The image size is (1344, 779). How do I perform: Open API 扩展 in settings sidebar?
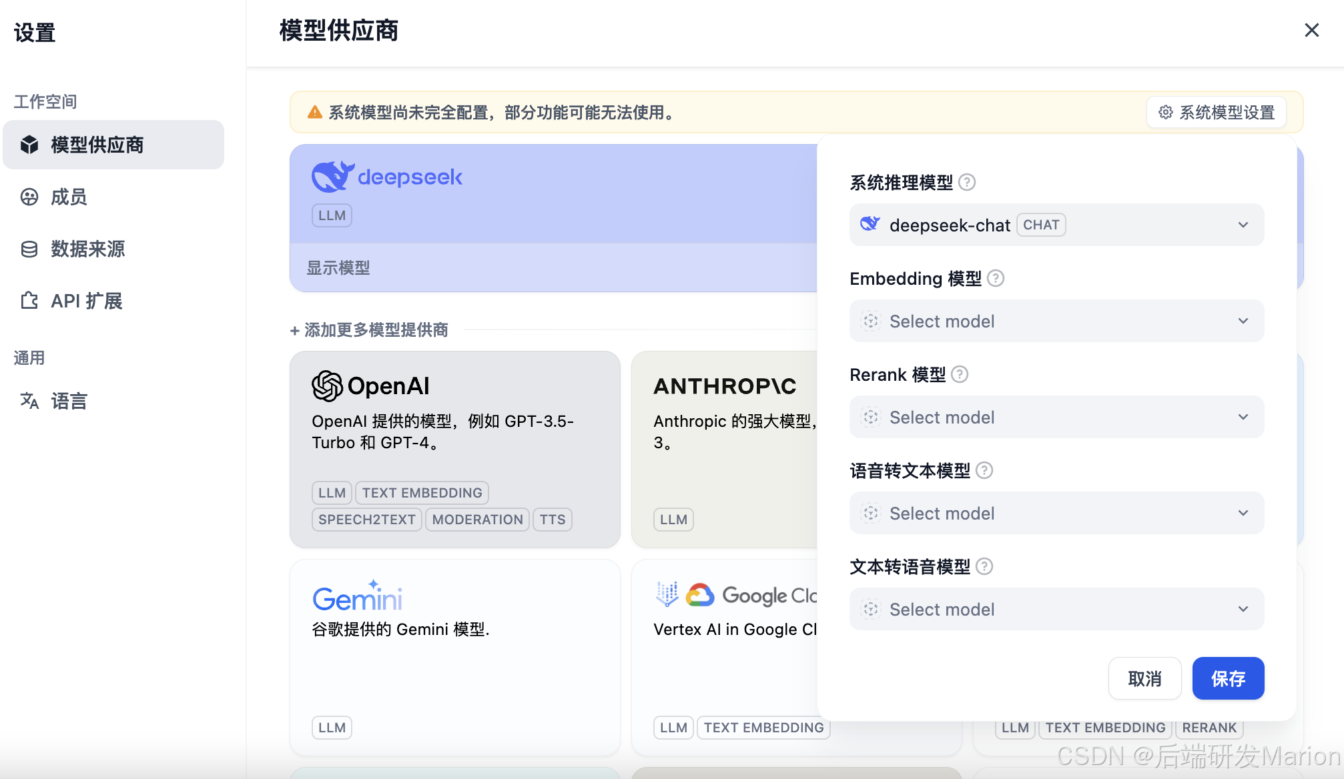[x=86, y=301]
